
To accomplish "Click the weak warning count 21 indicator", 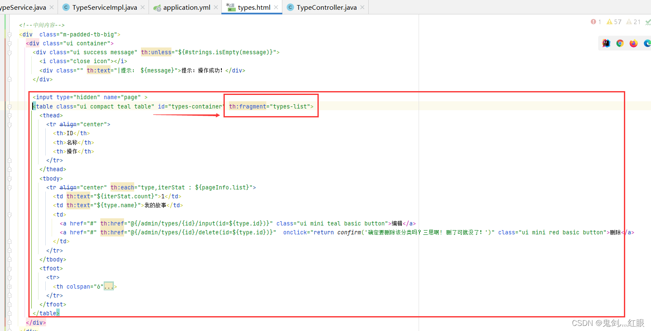I will point(633,22).
